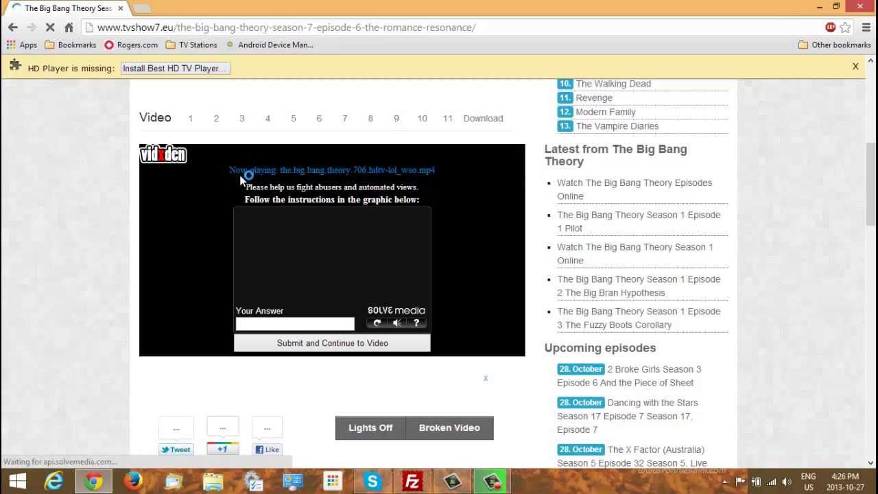The image size is (878, 494).
Task: Open Season 1 Episode 1 Pilot link
Action: [x=639, y=222]
